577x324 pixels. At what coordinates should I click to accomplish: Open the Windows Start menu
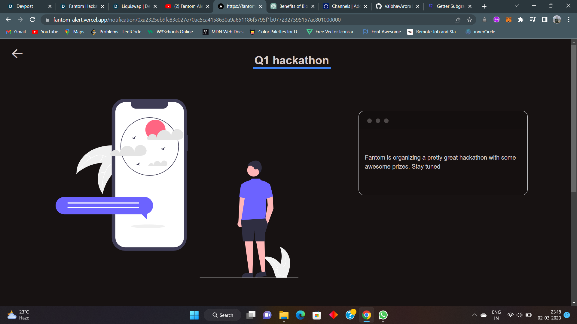coord(194,315)
